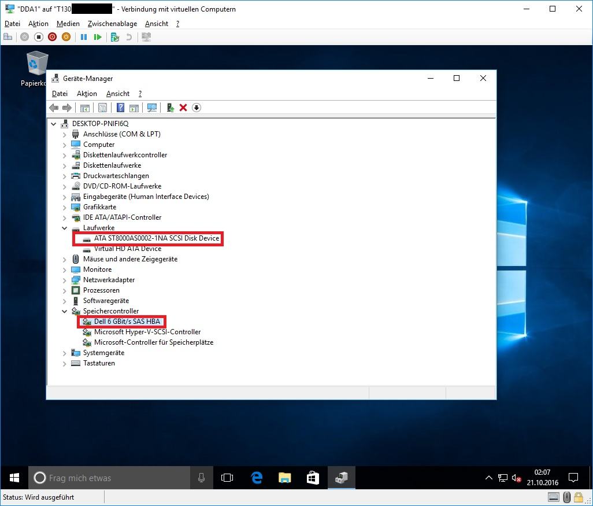This screenshot has height=506, width=593.
Task: Save VM state using the orange power icon
Action: 66,36
